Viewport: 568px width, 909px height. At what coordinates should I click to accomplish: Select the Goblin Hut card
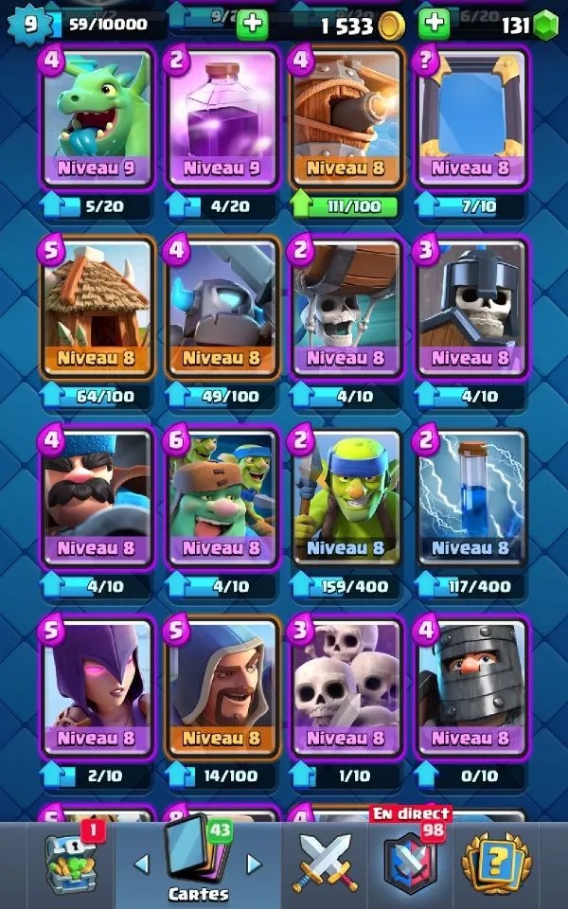[97, 309]
